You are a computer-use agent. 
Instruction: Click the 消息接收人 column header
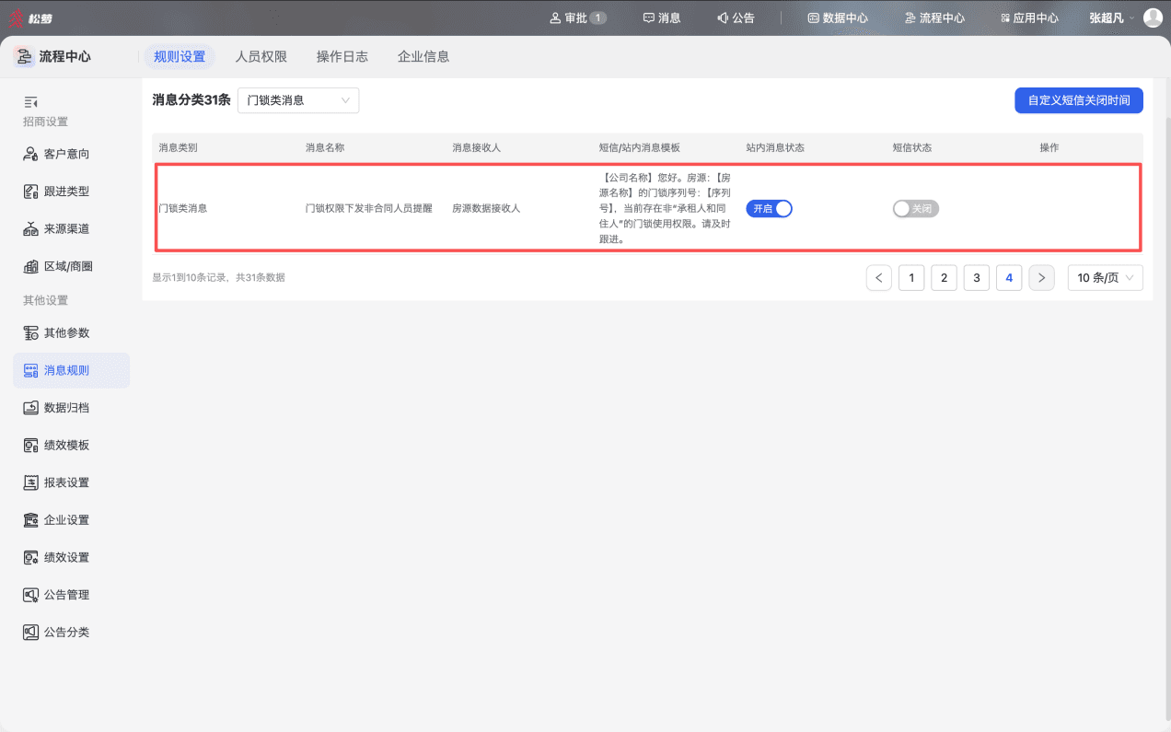pos(476,147)
